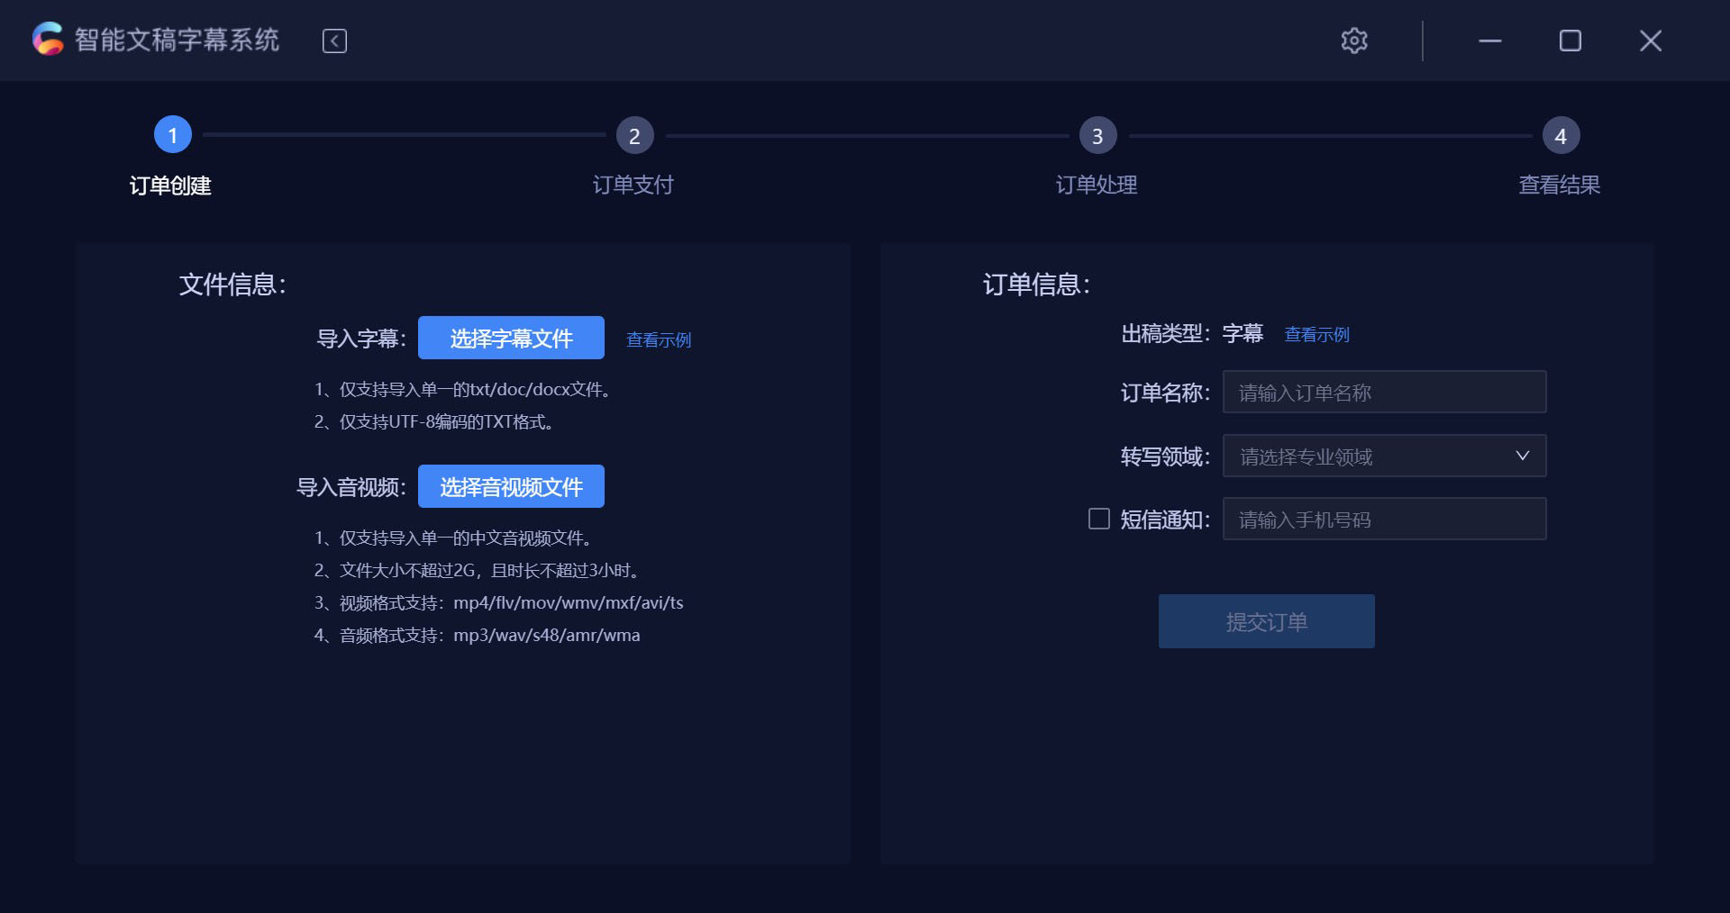
Task: Click the 出稿类型 value 字幕
Action: [1243, 334]
